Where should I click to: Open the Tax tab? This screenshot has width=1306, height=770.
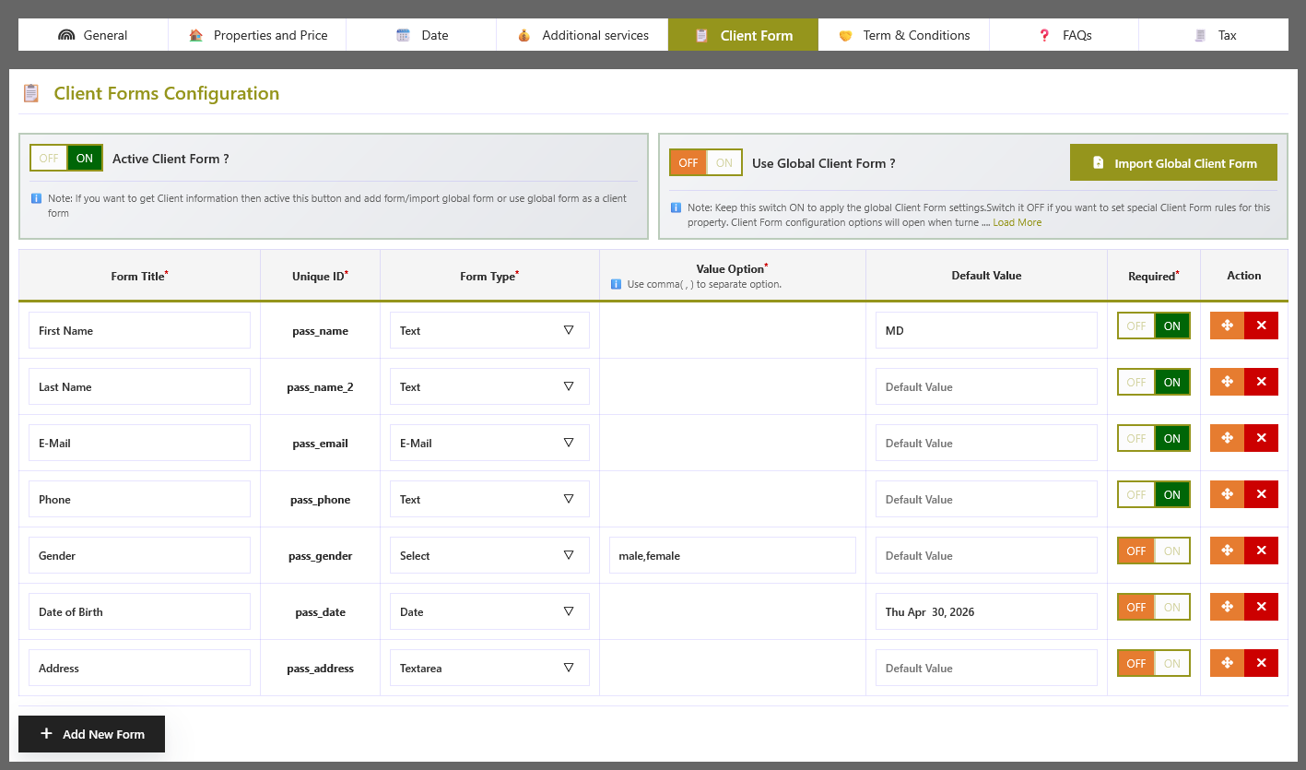coord(1214,35)
